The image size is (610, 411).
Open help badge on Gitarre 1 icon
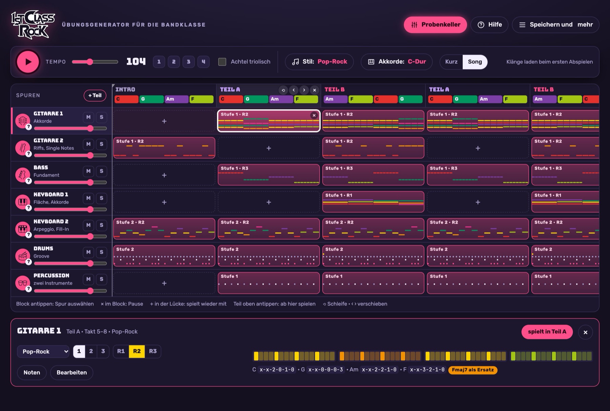[29, 127]
